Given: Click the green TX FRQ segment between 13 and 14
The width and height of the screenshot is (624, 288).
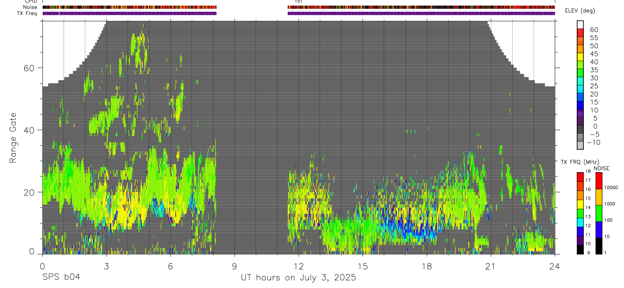Looking at the screenshot, I should coord(580,213).
